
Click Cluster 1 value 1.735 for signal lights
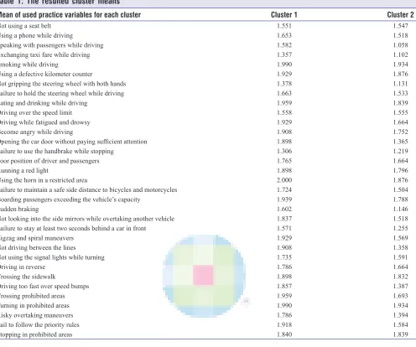pos(284,257)
